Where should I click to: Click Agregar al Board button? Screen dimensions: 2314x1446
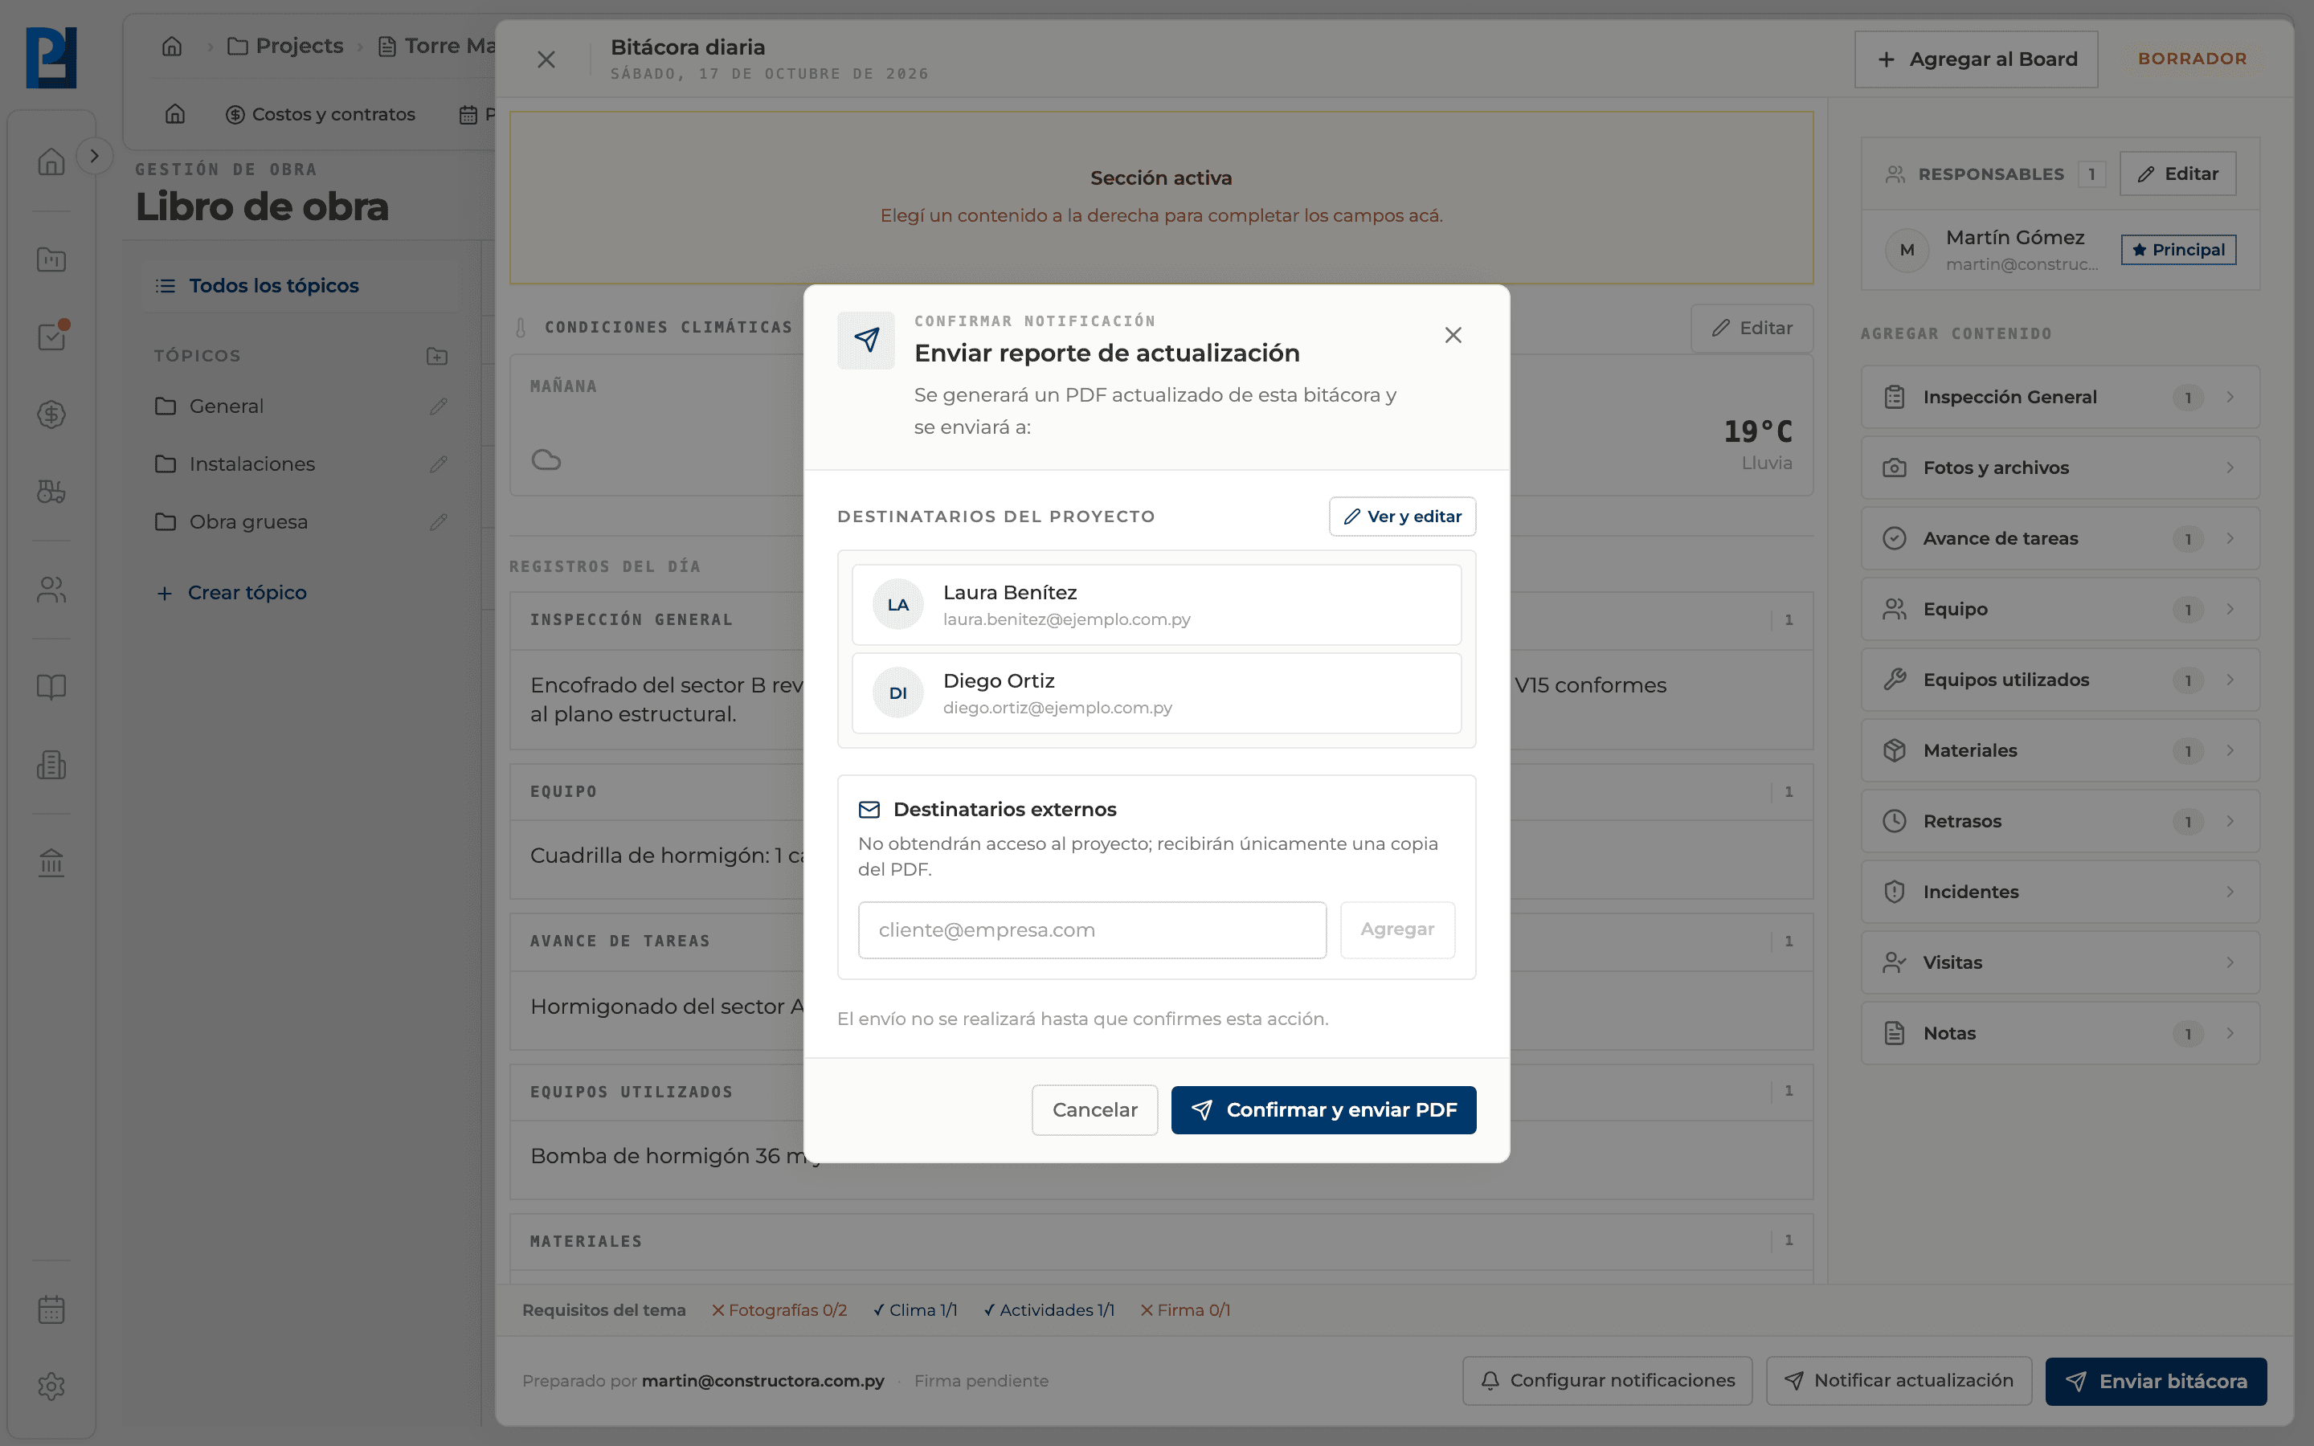[1977, 59]
